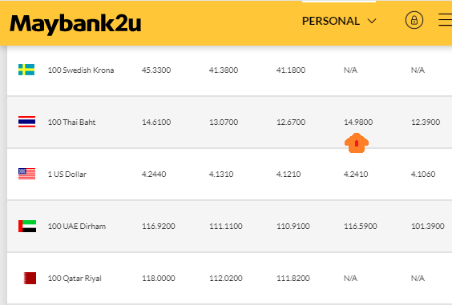Click the Thai Baht 14.9800 rate
Screen dimensions: 452x305
(x=358, y=122)
